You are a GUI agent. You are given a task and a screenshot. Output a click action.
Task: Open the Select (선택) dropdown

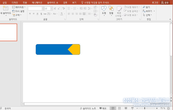click(147, 15)
